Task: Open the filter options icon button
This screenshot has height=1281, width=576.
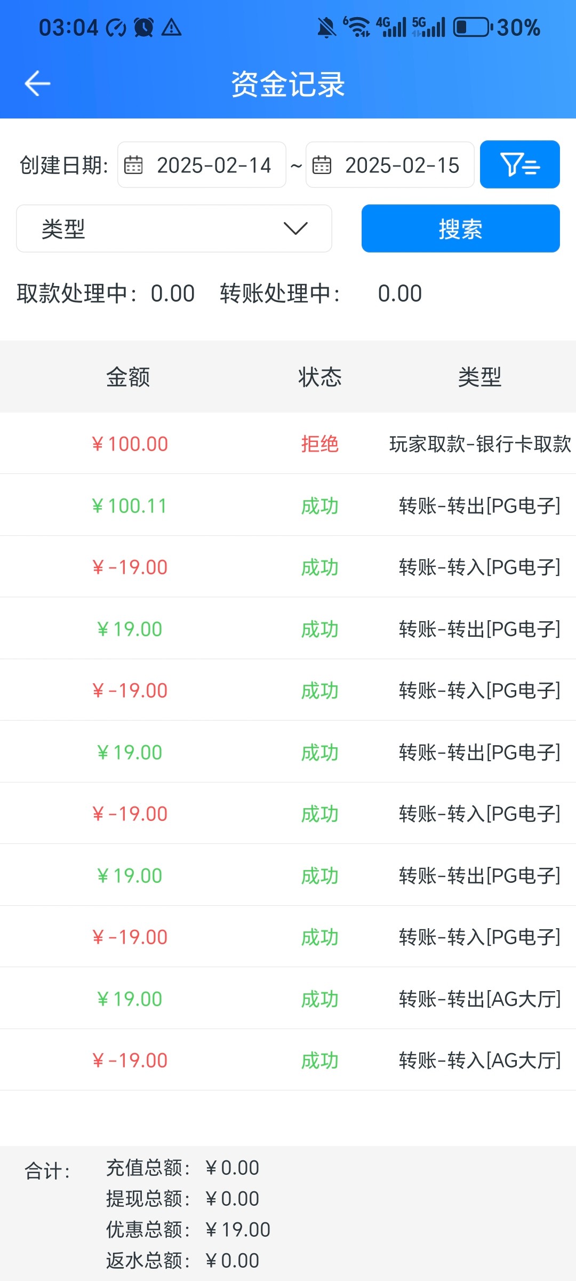Action: (x=519, y=164)
